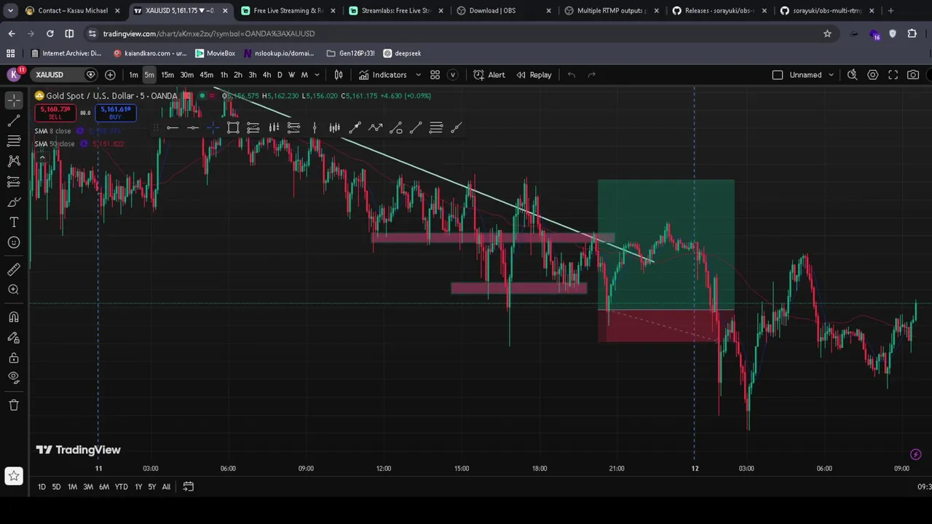Open the emoji icons tool
This screenshot has width=932, height=524.
(x=14, y=242)
